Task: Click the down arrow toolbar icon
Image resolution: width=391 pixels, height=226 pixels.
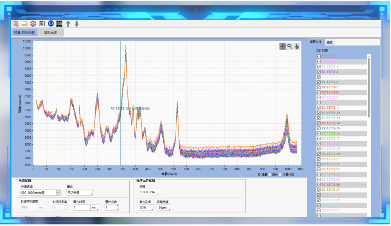Action: (76, 24)
